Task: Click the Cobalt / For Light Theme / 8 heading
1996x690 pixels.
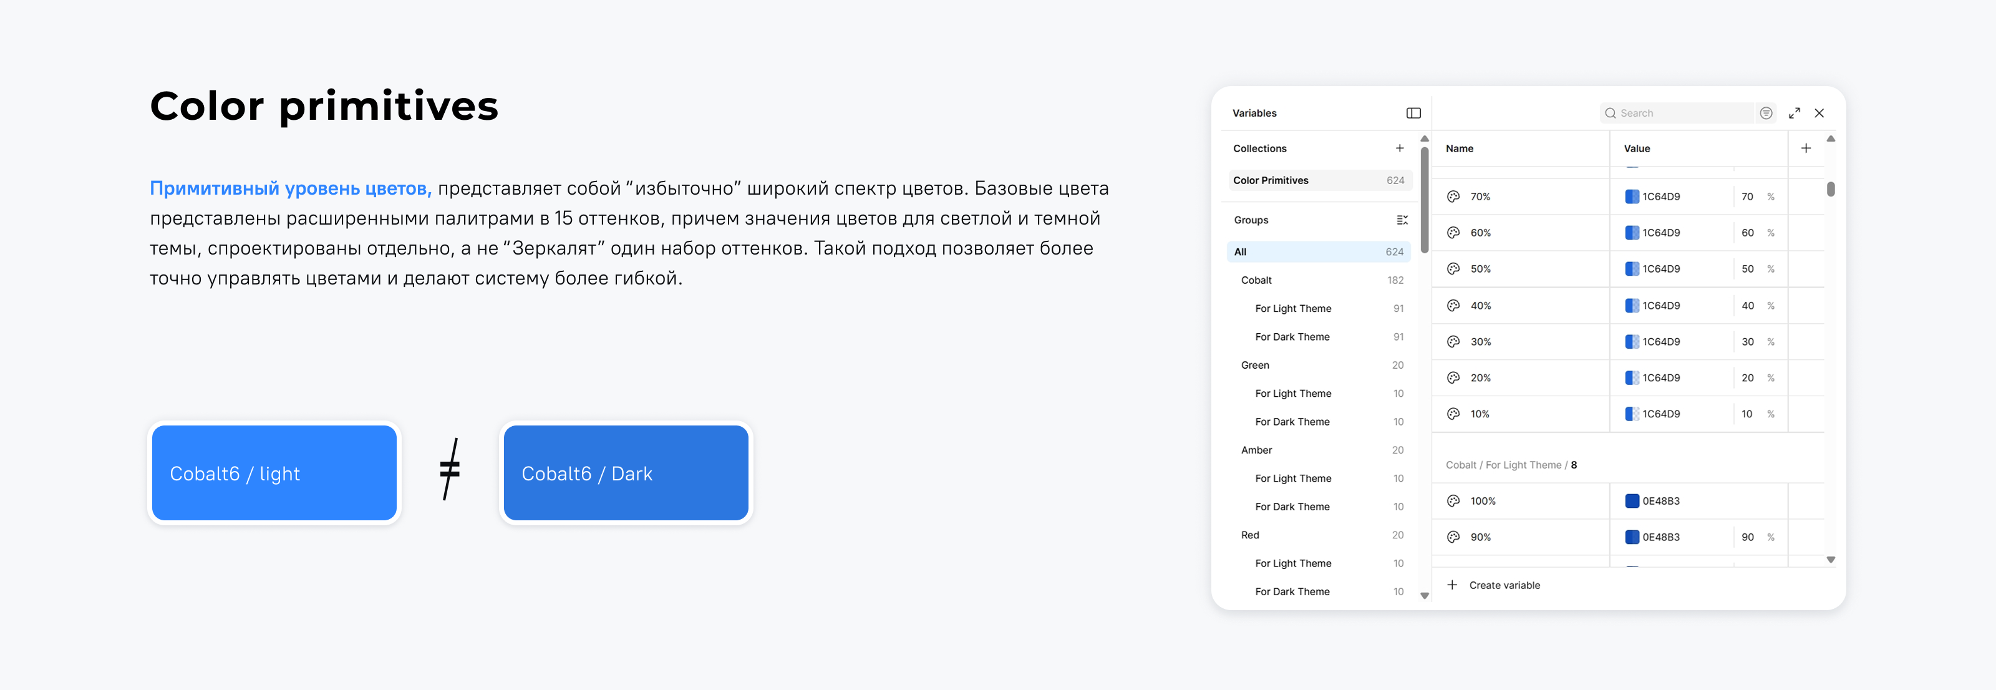Action: coord(1511,465)
